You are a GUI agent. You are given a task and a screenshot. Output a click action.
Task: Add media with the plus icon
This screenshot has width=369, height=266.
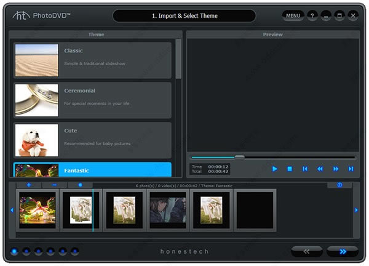coord(29,185)
